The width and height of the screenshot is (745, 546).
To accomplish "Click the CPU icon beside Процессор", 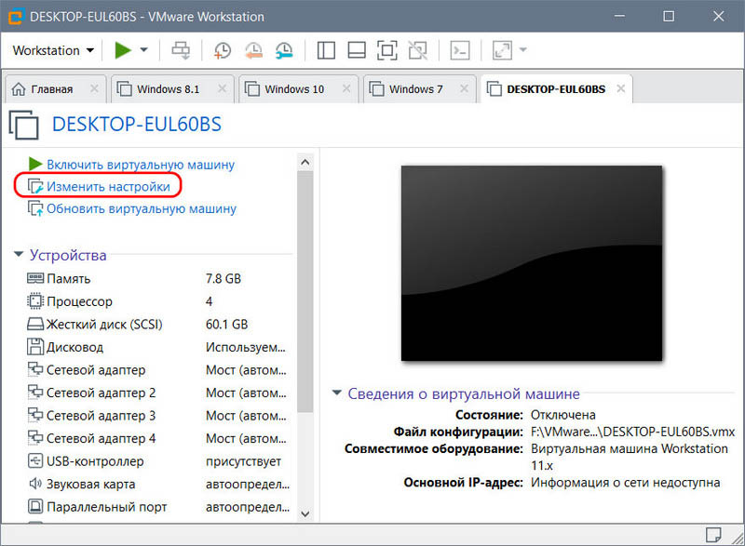I will tap(35, 300).
